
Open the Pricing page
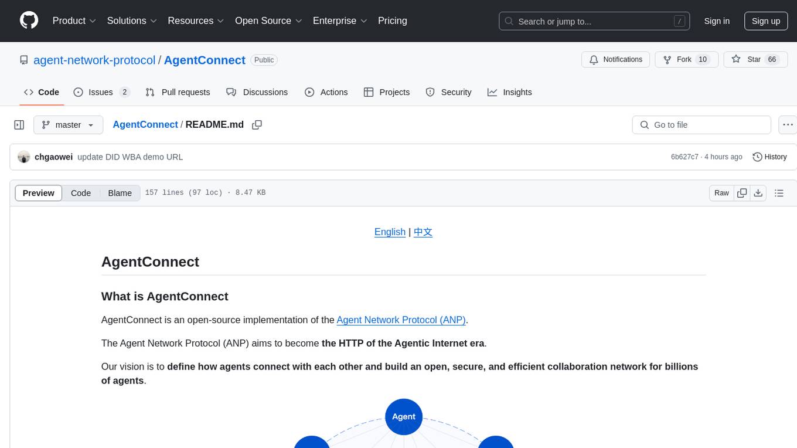(x=393, y=21)
